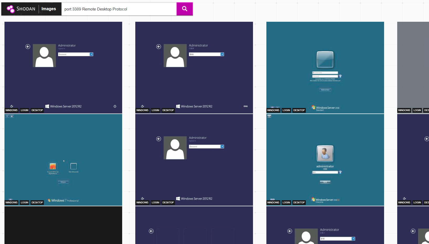Click WINDOWS tag on Server 2008 Standard thumbnail
The image size is (429, 244).
click(273, 110)
